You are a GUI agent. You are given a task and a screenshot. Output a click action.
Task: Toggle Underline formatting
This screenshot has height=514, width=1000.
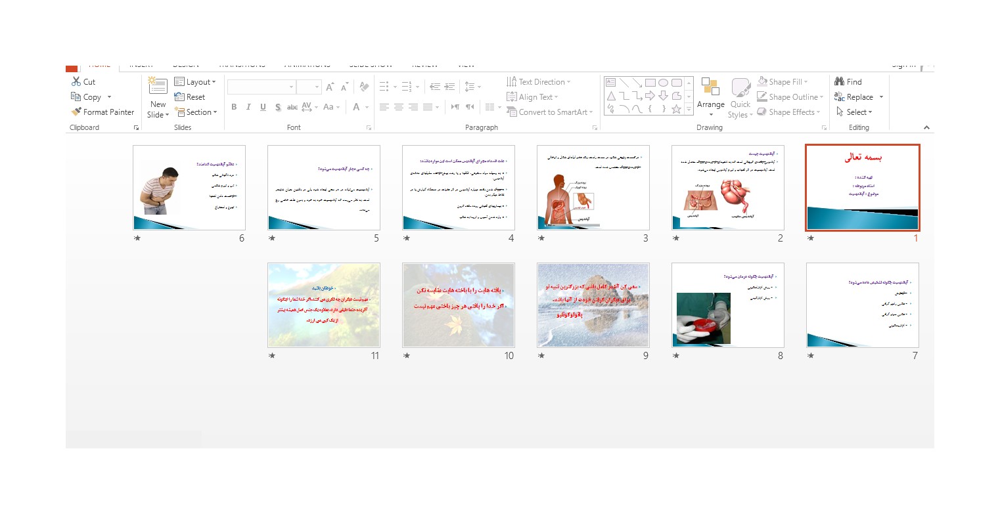tap(263, 107)
